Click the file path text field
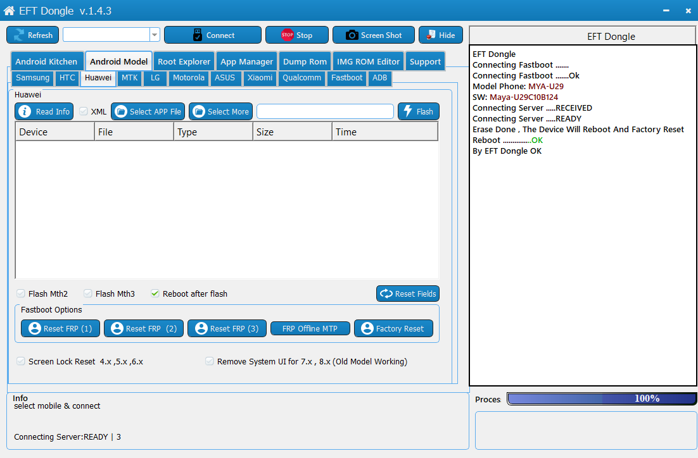This screenshot has height=458, width=698. (x=325, y=111)
